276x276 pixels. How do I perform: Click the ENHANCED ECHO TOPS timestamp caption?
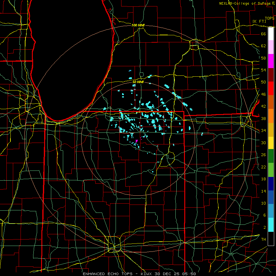pyautogui.click(x=139, y=274)
